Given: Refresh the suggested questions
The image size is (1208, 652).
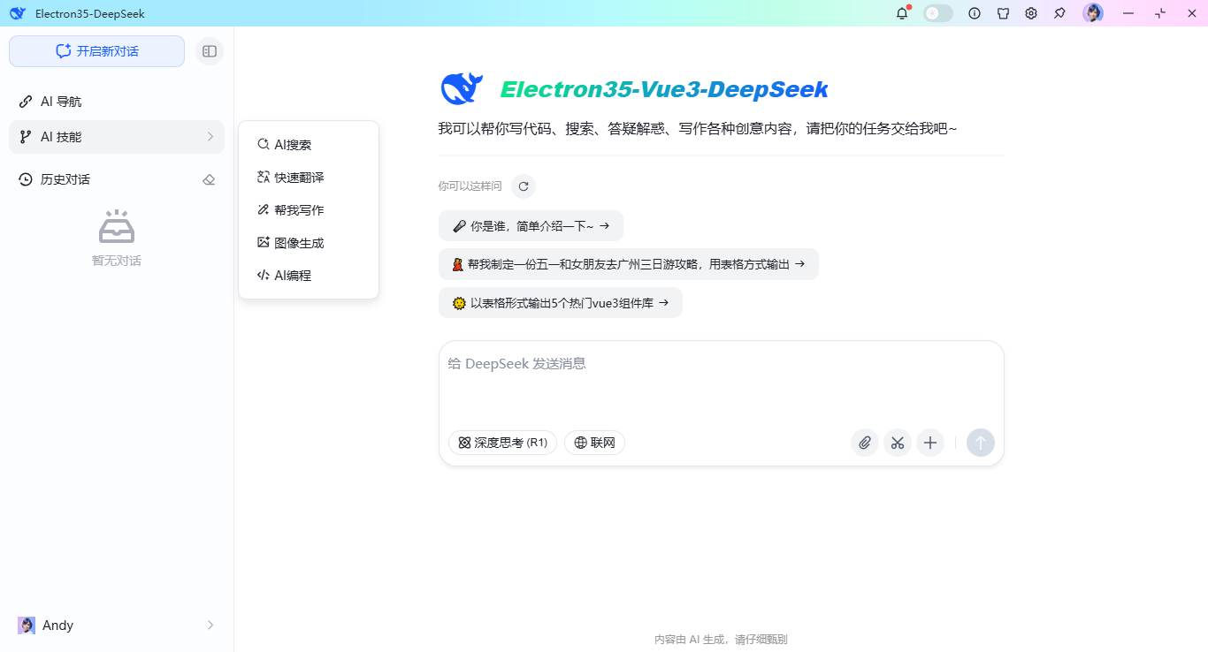Looking at the screenshot, I should click(x=524, y=186).
